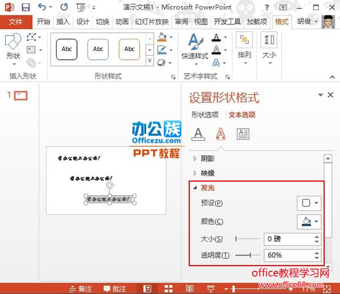Click the Edit Shape icon
This screenshot has height=294, width=340.
tap(32, 37)
